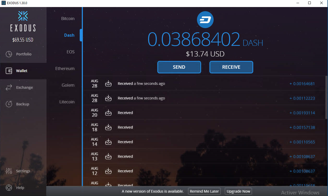This screenshot has width=328, height=196.
Task: Click the + 0.00164681 amount
Action: point(302,84)
